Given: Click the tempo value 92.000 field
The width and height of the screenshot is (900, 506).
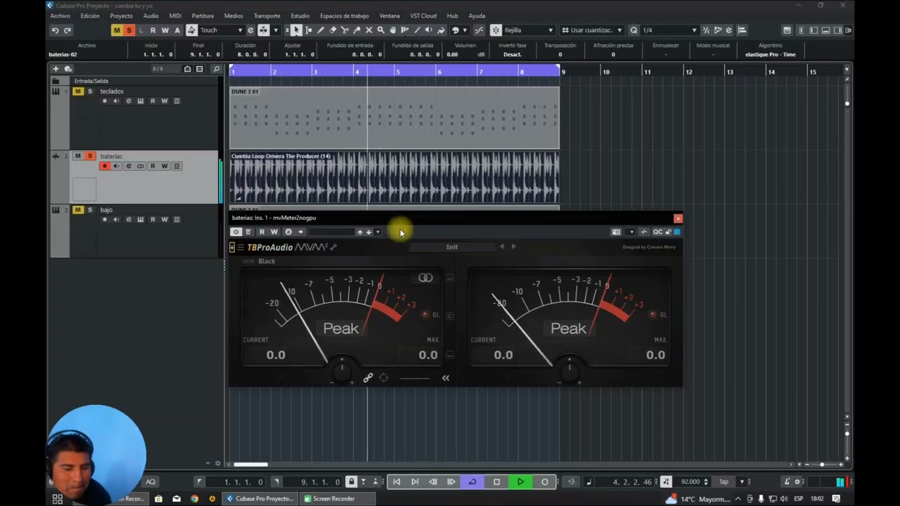Looking at the screenshot, I should [690, 482].
